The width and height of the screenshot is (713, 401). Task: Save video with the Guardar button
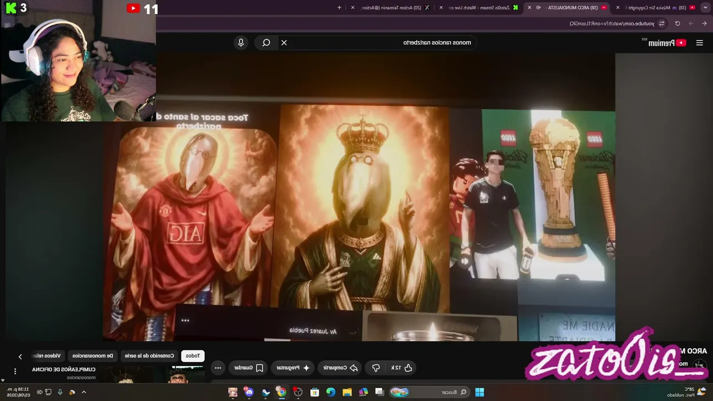coord(248,368)
